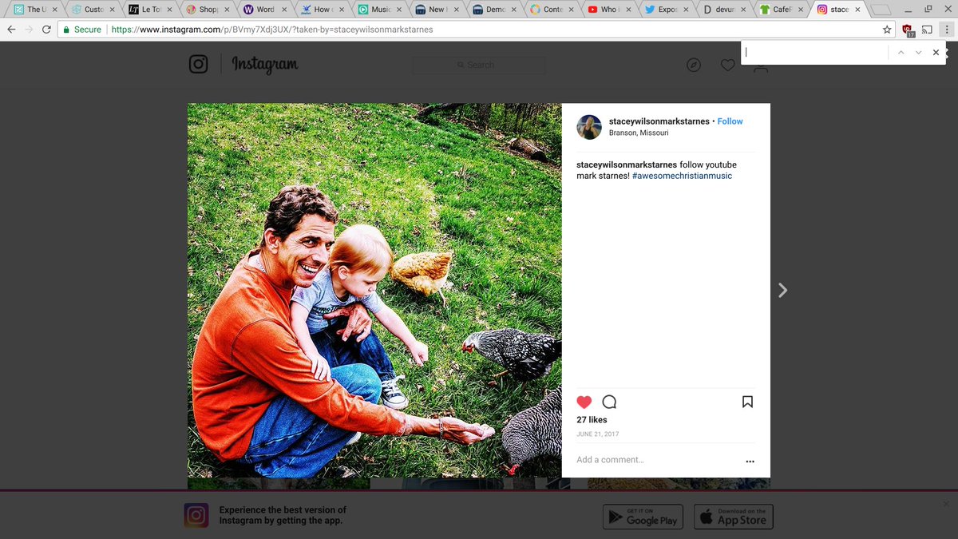Go forward in browser
This screenshot has height=539, width=958.
[29, 30]
